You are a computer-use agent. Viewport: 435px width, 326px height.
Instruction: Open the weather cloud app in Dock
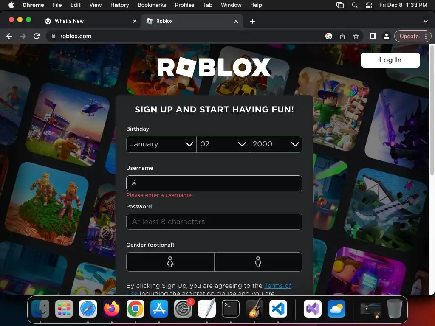(336, 309)
